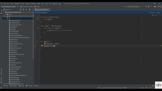Open CompanionObjects.kt from the tree
Image resolution: width=162 pixels, height=91 pixels.
tap(16, 35)
